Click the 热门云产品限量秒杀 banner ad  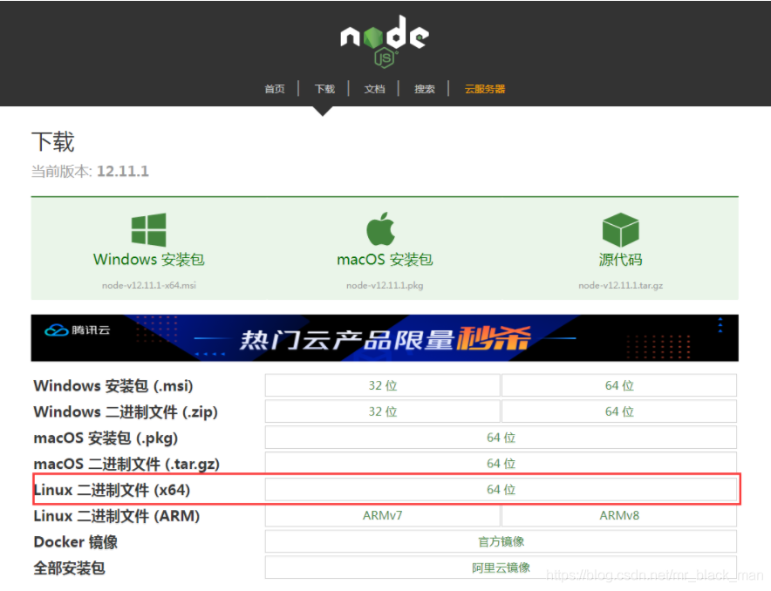pyautogui.click(x=384, y=337)
